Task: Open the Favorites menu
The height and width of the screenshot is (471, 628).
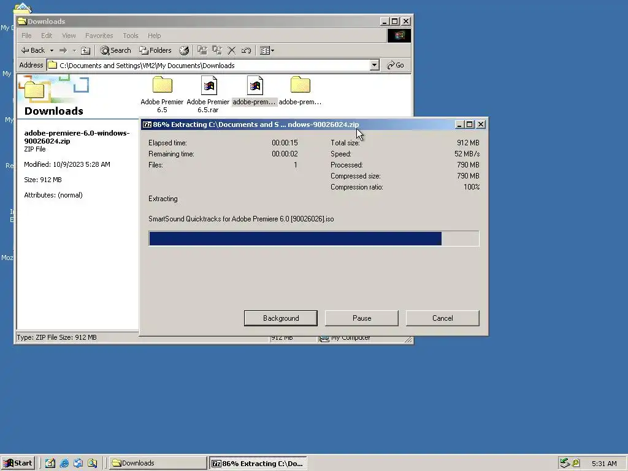Action: 99,36
